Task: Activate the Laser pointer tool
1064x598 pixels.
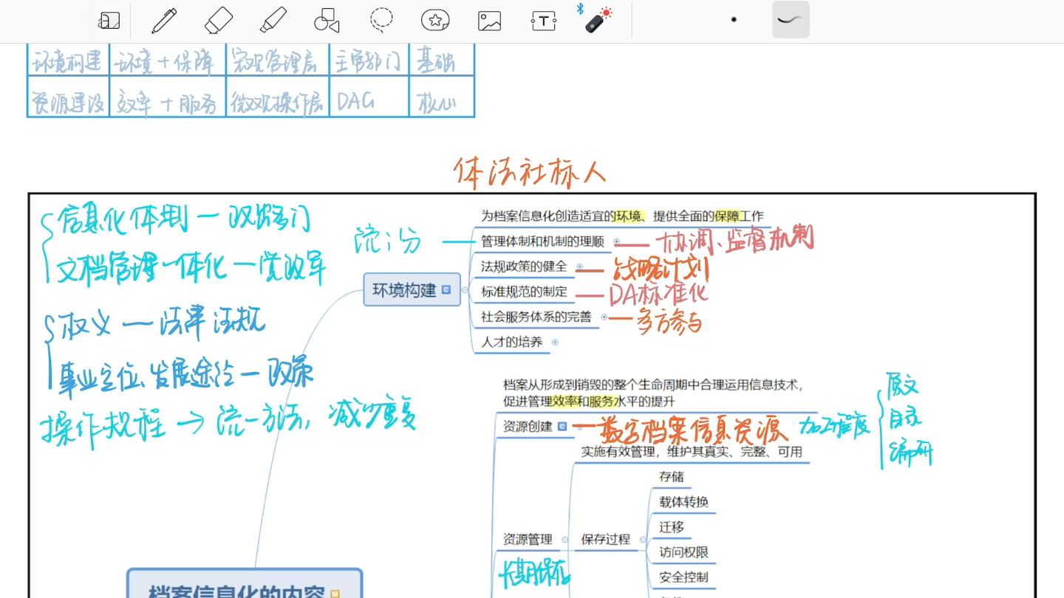Action: click(598, 21)
